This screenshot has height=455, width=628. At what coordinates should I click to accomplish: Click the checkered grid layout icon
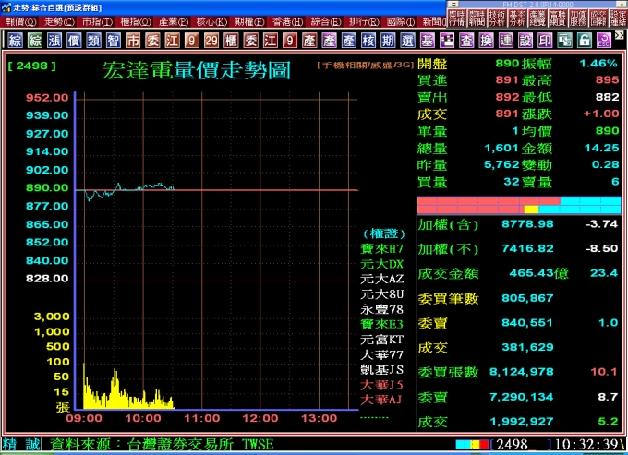447,41
